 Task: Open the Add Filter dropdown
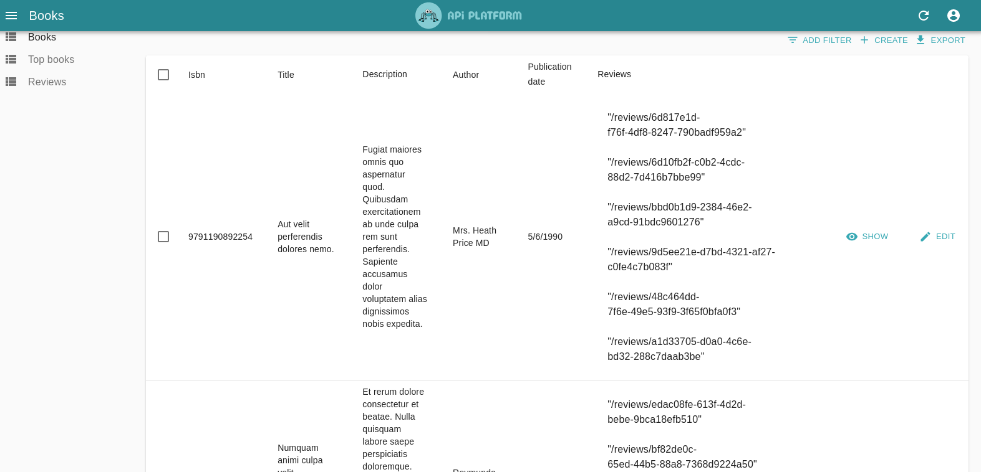pos(819,40)
